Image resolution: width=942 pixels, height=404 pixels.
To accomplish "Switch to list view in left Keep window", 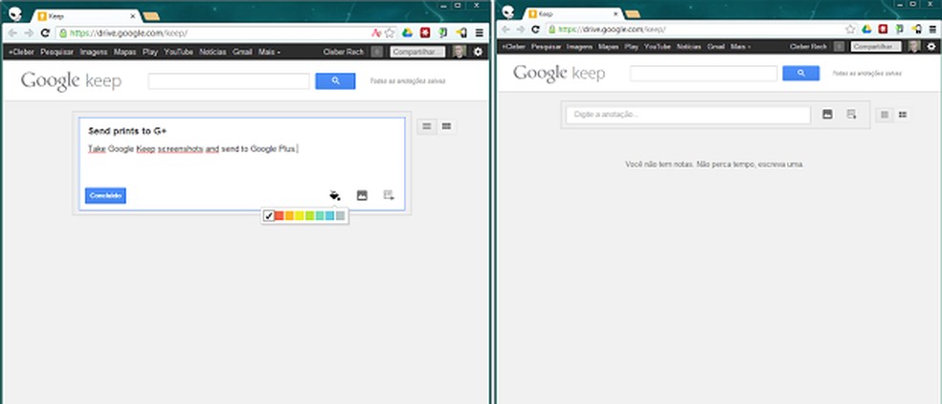I will point(427,126).
